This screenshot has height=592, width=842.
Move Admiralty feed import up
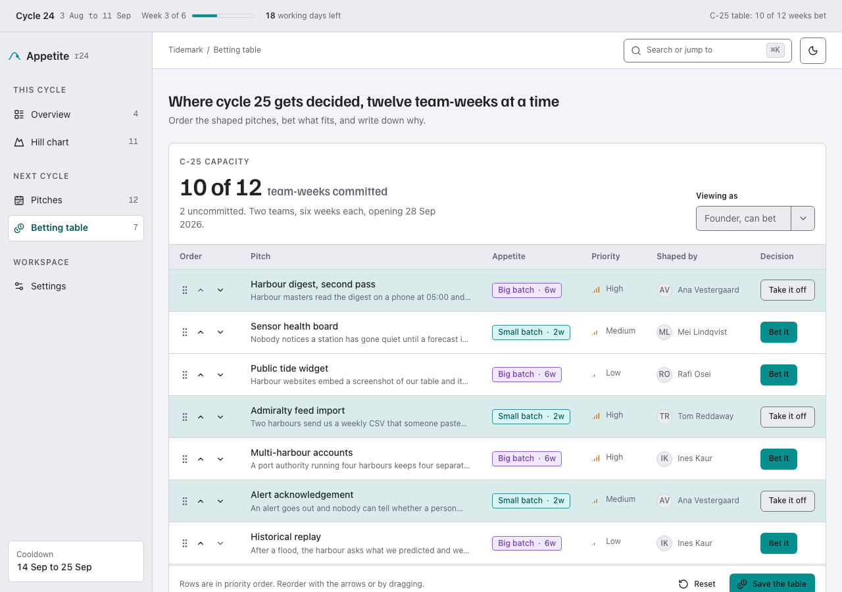(x=201, y=416)
